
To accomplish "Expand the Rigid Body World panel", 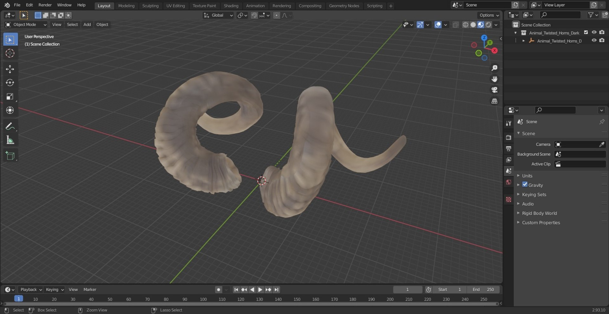I will pyautogui.click(x=539, y=213).
